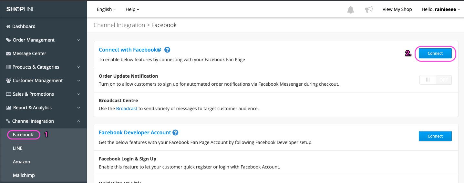Collapse the Channel Integration chevron
Image resolution: width=464 pixels, height=183 pixels.
(79, 121)
